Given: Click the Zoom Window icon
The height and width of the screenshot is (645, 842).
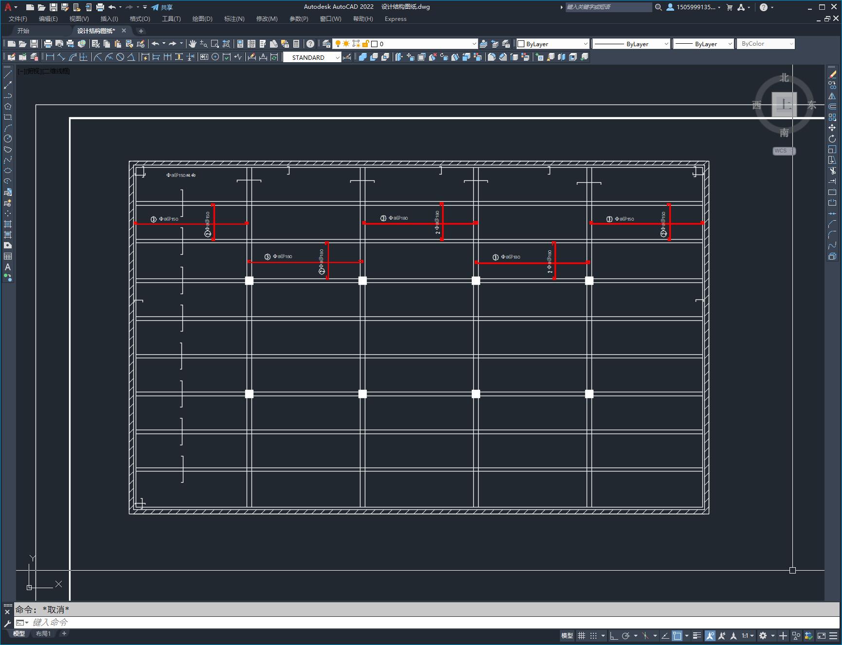Looking at the screenshot, I should [215, 44].
